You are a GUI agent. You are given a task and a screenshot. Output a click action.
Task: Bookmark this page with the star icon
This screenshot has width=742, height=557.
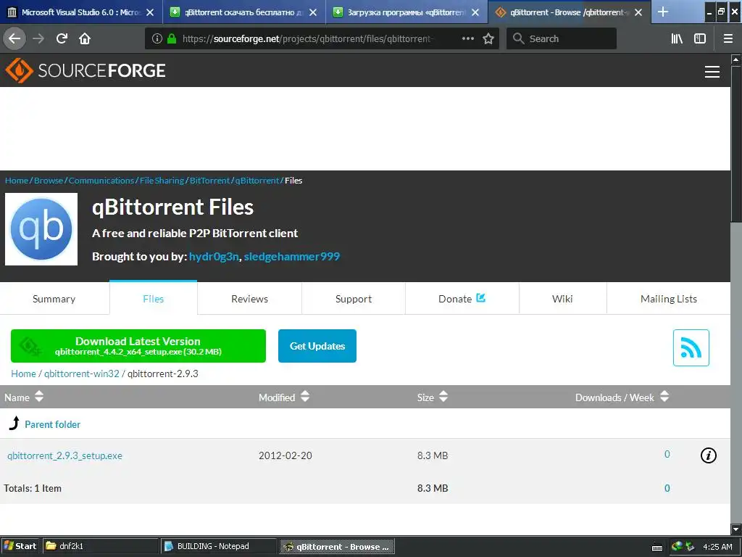(x=488, y=39)
